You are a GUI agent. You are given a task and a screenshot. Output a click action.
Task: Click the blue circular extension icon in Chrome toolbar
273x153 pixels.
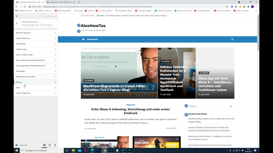(232, 7)
